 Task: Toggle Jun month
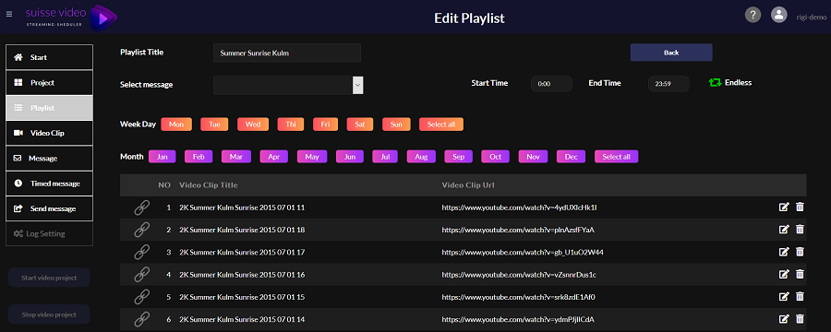350,157
